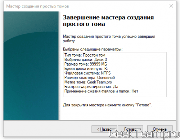Image resolution: width=180 pixels, height=140 pixels.
Task: Select the "Быстрое форматирование: Да" line
Action: click(x=91, y=87)
